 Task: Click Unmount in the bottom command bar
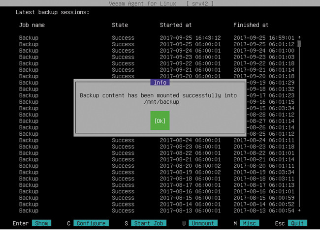pos(203,223)
